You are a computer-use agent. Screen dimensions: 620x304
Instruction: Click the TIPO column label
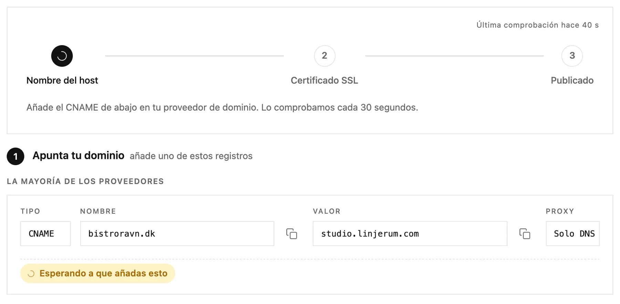[30, 211]
